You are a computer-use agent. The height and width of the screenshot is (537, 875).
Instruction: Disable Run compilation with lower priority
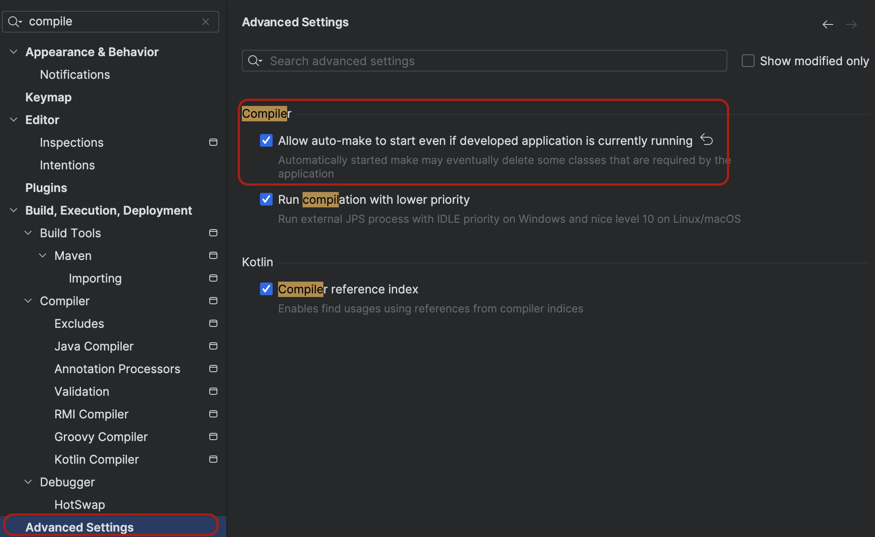(266, 199)
